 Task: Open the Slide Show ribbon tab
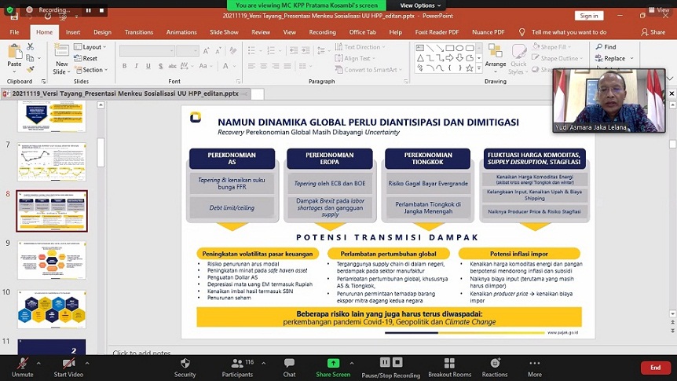224,32
